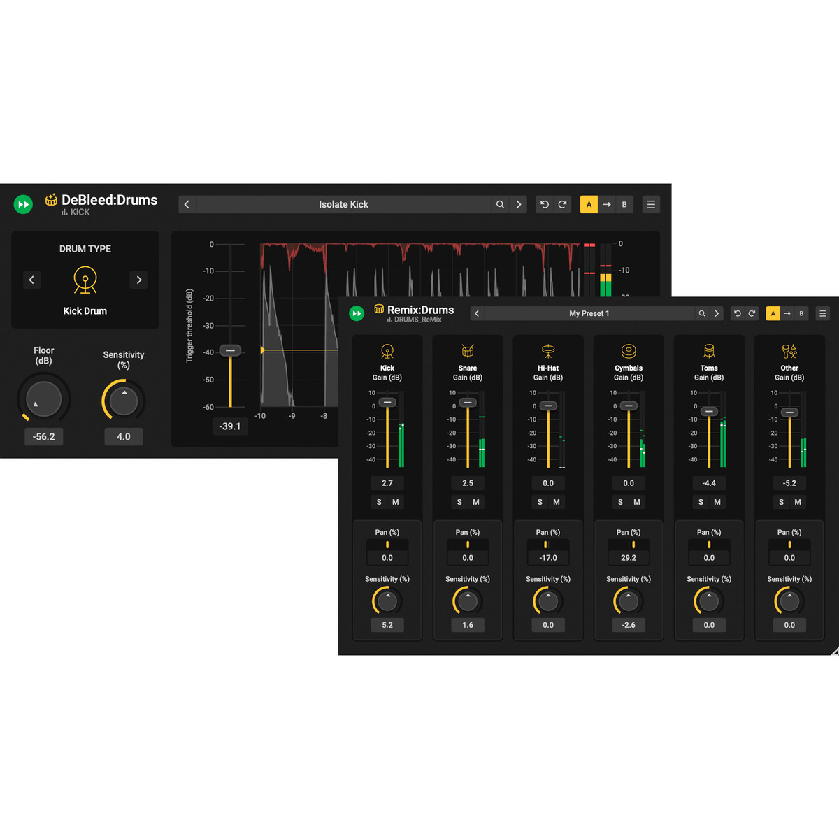Select the Hi-Hat channel icon

click(x=548, y=352)
